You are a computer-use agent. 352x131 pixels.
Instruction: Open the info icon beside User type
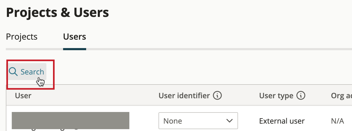(301, 95)
